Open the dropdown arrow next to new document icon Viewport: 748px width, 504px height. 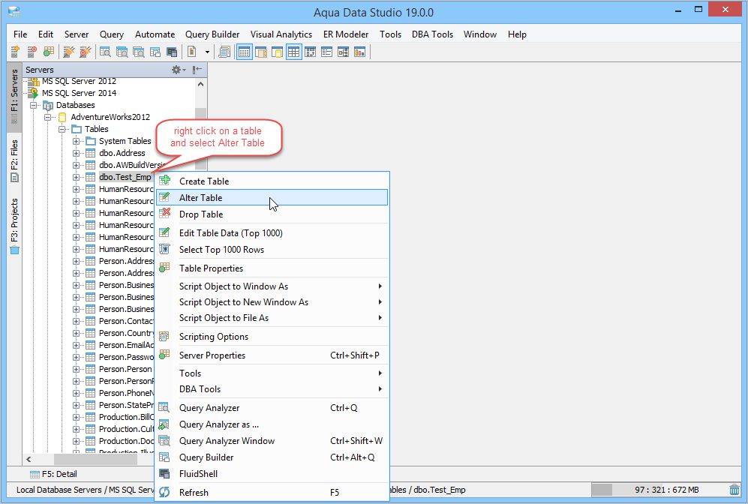(207, 52)
